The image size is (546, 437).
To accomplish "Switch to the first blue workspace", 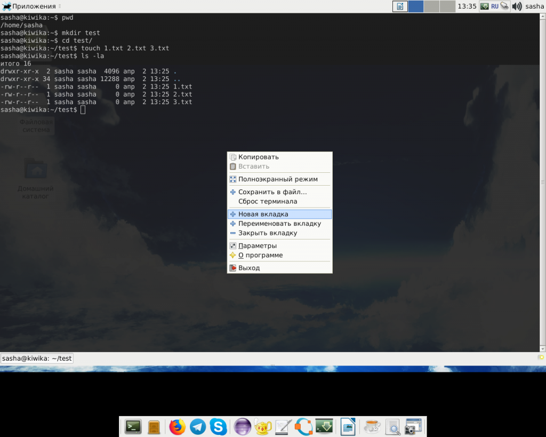I will point(416,6).
